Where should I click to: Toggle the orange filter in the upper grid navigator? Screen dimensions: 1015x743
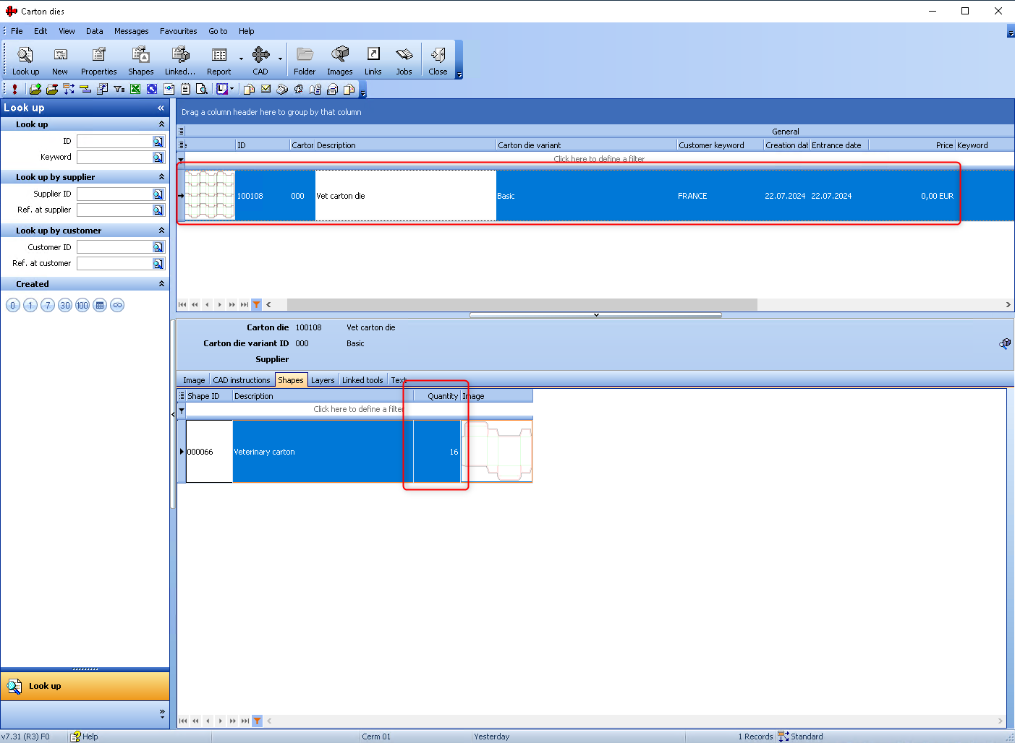[257, 304]
